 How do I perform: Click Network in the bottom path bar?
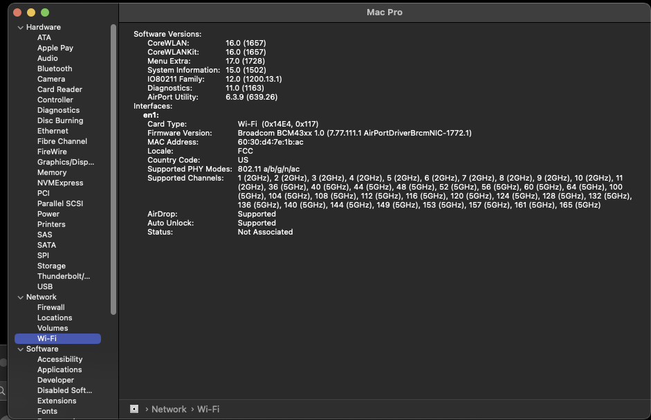point(169,409)
